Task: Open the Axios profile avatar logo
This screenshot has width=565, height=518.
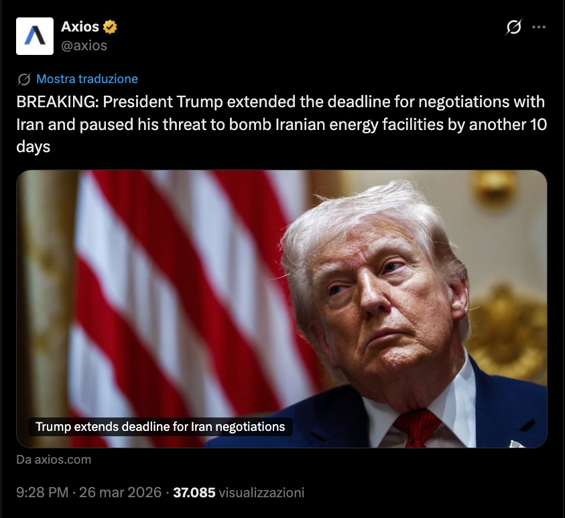Action: point(35,36)
